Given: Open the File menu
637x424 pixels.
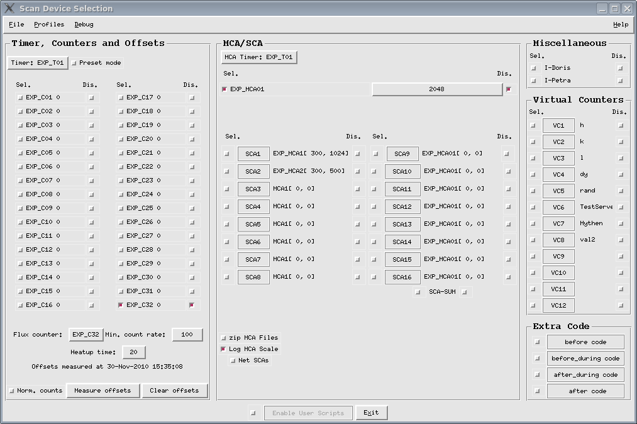Looking at the screenshot, I should pos(16,25).
